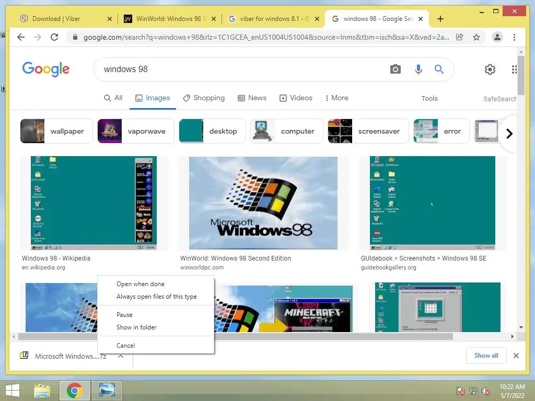This screenshot has height=401, width=535.
Task: Open the Google apps grid
Action: coord(514,69)
